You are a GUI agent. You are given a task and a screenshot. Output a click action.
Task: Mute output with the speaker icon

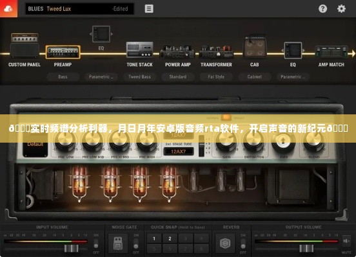coord(346,241)
